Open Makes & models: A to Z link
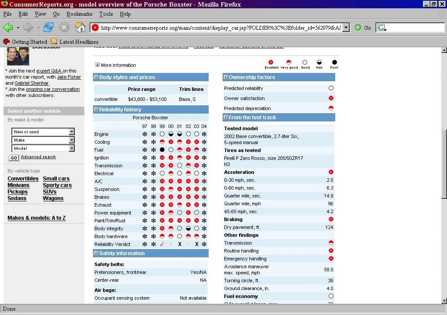 tap(37, 218)
